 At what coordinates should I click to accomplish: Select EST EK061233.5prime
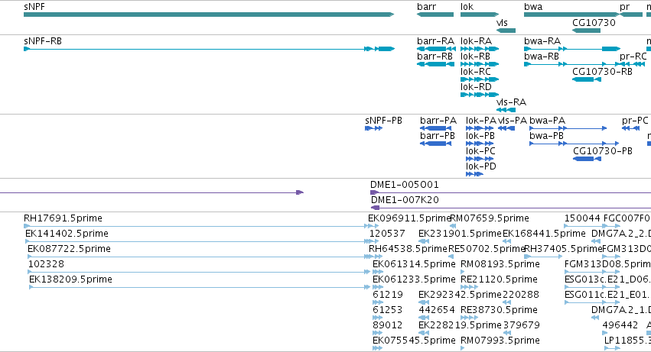point(414,279)
